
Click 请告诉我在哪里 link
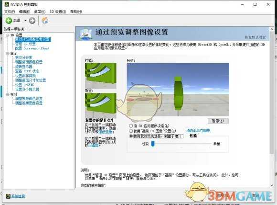pos(198,131)
